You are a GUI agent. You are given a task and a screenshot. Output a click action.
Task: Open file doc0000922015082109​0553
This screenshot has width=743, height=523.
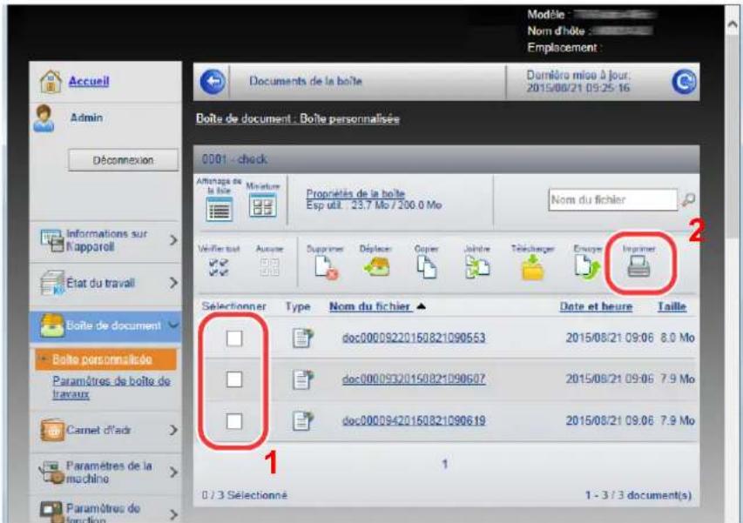click(414, 338)
